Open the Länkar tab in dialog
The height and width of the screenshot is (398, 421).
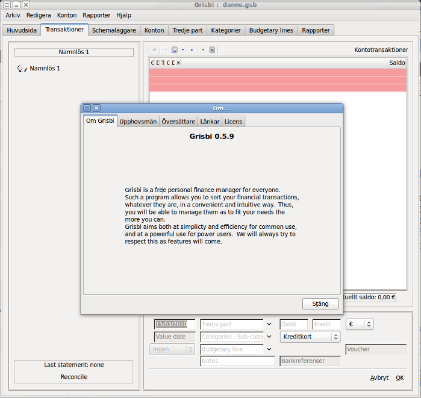(210, 122)
